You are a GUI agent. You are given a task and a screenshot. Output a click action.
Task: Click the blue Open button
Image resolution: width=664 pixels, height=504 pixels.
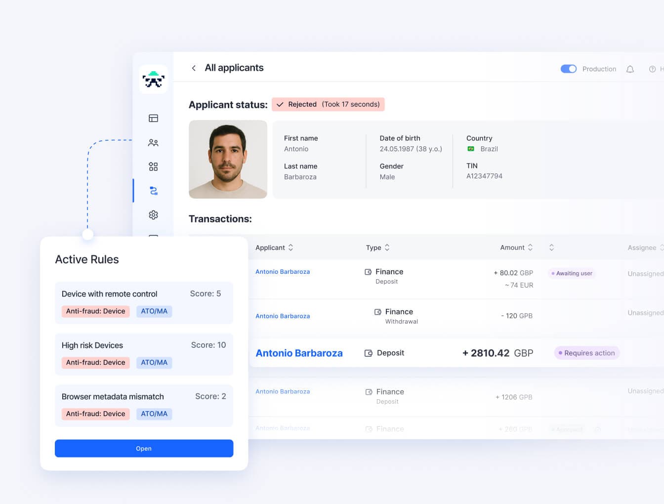(x=144, y=448)
